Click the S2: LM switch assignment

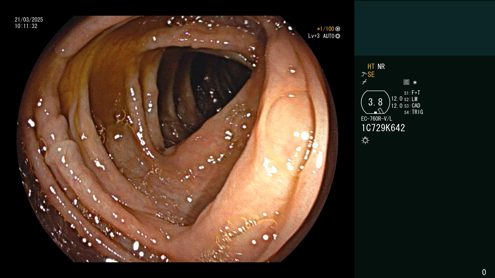(x=411, y=99)
